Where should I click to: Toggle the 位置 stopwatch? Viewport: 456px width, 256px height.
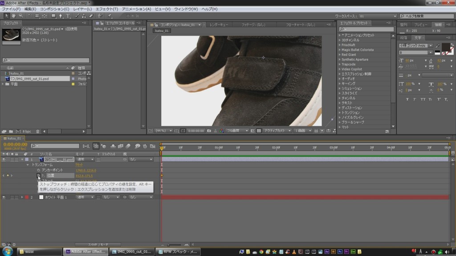38,175
